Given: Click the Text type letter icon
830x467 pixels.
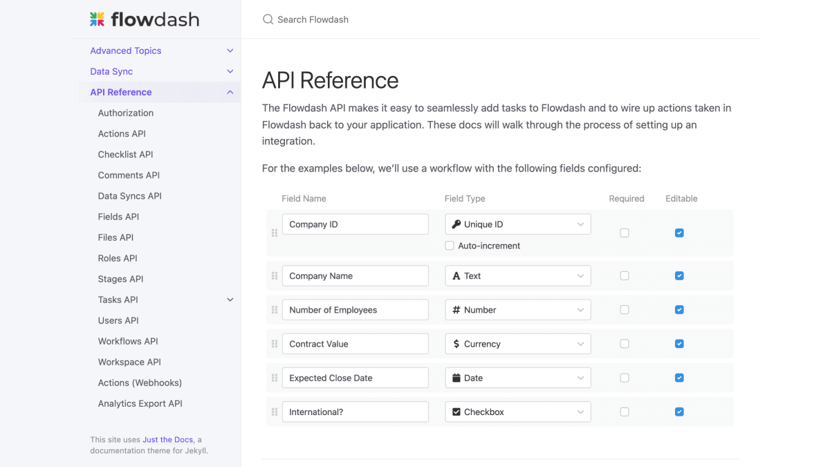Looking at the screenshot, I should [456, 275].
